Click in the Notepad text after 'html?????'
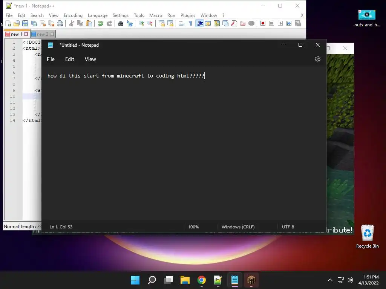This screenshot has height=289, width=386. 205,76
